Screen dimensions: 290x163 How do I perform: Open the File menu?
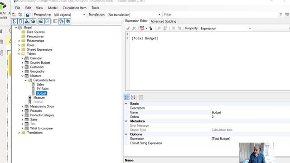(18, 8)
